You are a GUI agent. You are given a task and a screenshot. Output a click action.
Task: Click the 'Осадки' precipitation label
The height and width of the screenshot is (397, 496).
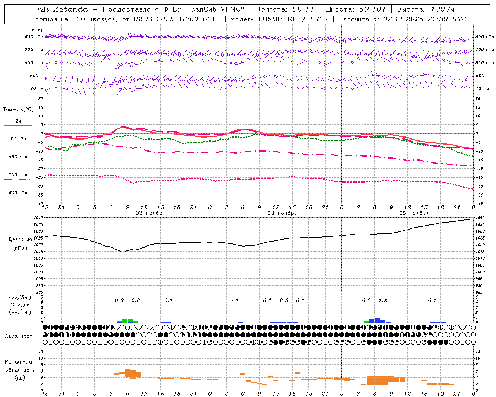tap(20, 305)
